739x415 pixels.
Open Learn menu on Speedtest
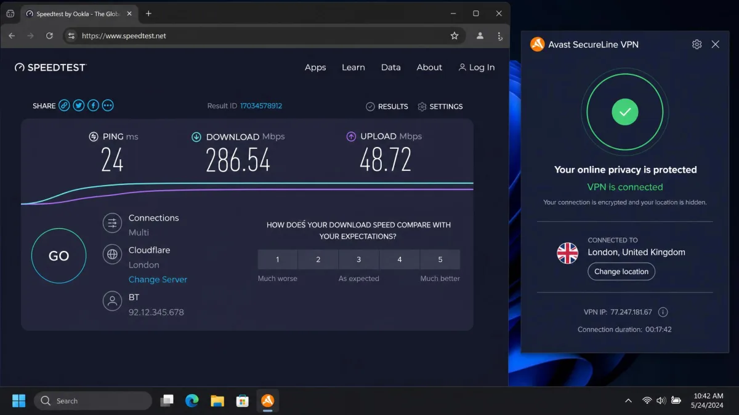tap(353, 68)
